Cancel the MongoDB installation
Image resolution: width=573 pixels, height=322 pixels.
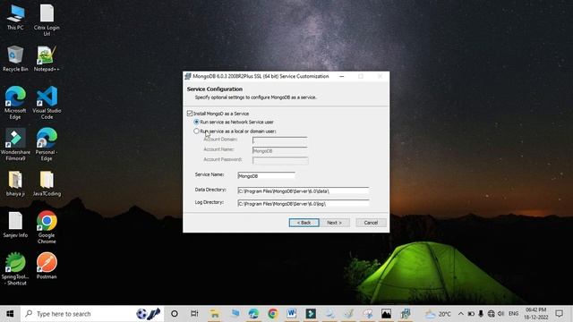(x=371, y=223)
